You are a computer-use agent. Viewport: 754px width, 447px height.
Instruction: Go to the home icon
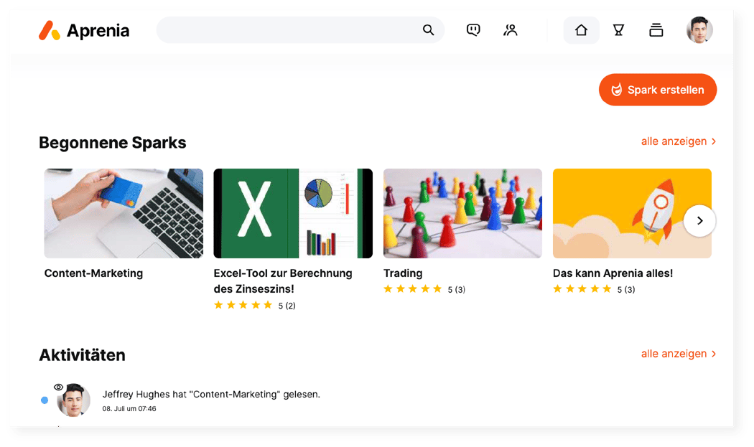581,30
